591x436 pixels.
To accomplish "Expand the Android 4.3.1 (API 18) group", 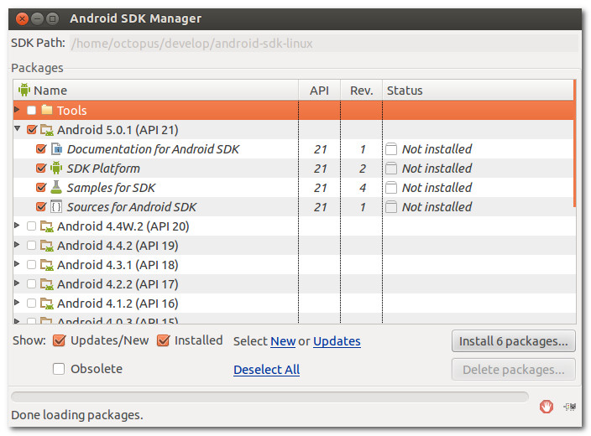I will tap(17, 264).
